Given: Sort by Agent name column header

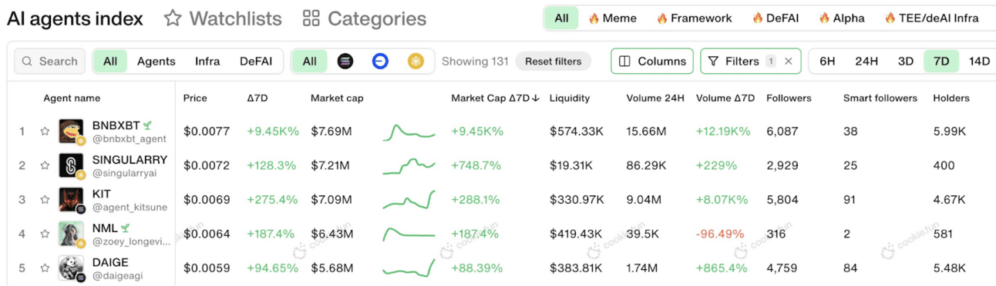Looking at the screenshot, I should (72, 98).
